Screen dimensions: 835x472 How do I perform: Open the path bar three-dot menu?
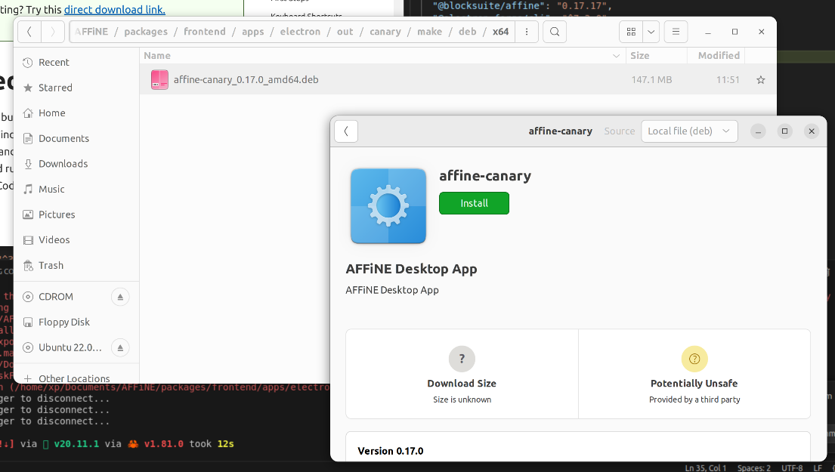[x=527, y=32]
